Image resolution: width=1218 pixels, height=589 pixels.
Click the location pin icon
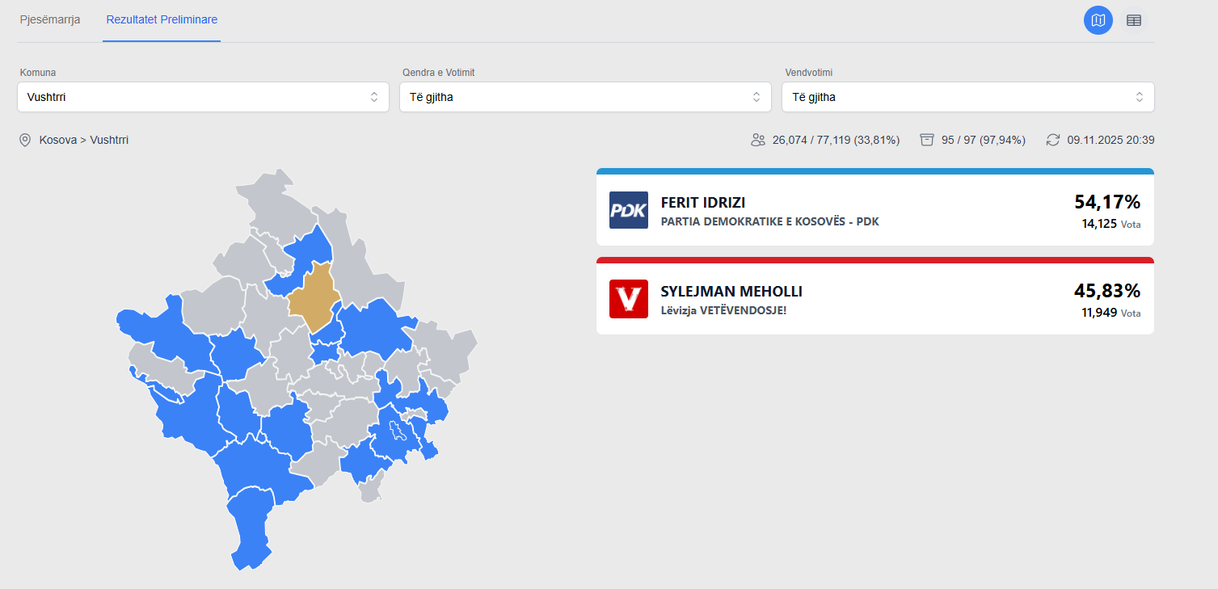(x=25, y=140)
